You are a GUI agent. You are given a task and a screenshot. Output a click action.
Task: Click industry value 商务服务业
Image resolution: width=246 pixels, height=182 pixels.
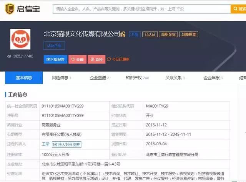(x=51, y=125)
